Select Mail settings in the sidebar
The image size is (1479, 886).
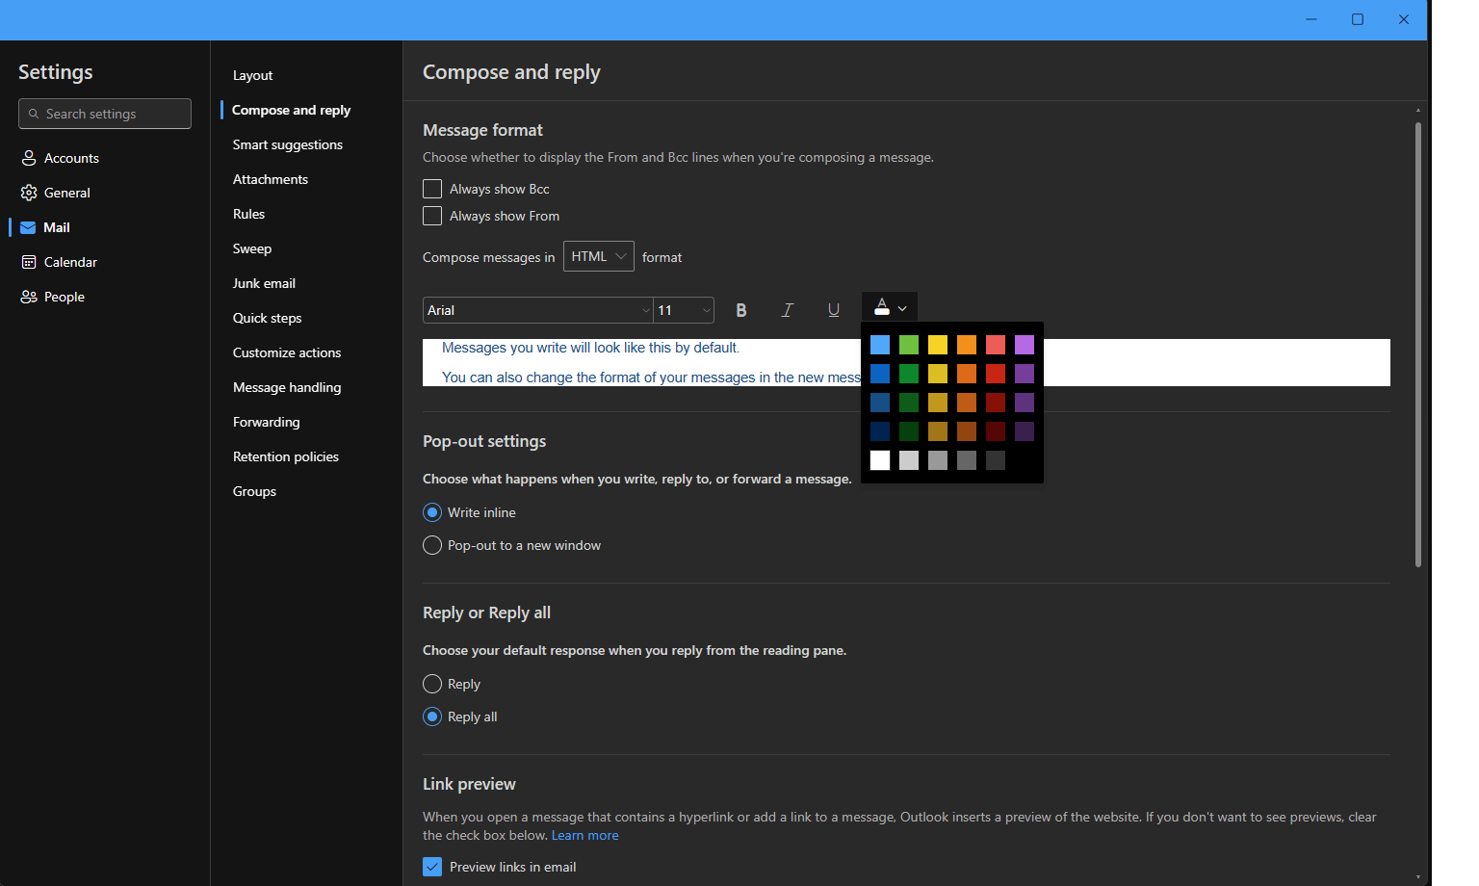(55, 226)
